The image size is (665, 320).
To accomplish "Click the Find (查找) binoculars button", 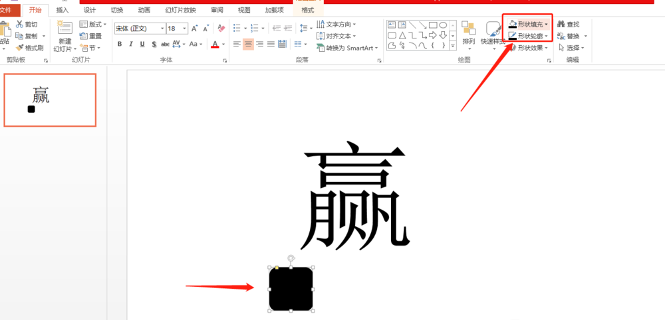I will (569, 25).
